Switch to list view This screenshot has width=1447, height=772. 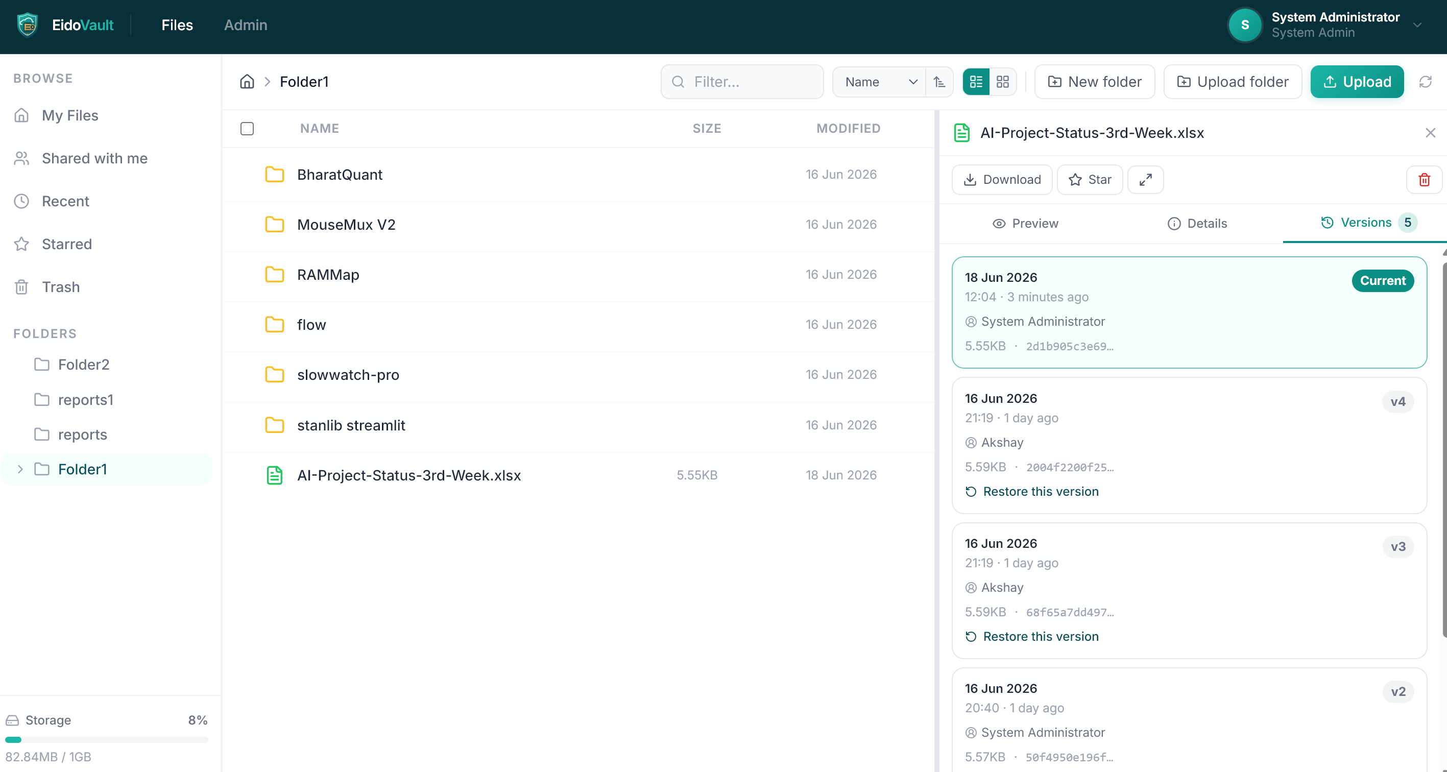point(976,82)
